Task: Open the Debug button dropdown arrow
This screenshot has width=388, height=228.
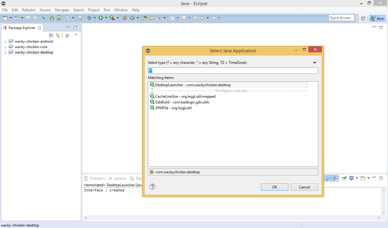Action: pos(95,18)
